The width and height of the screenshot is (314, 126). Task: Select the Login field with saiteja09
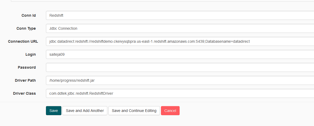pos(180,54)
